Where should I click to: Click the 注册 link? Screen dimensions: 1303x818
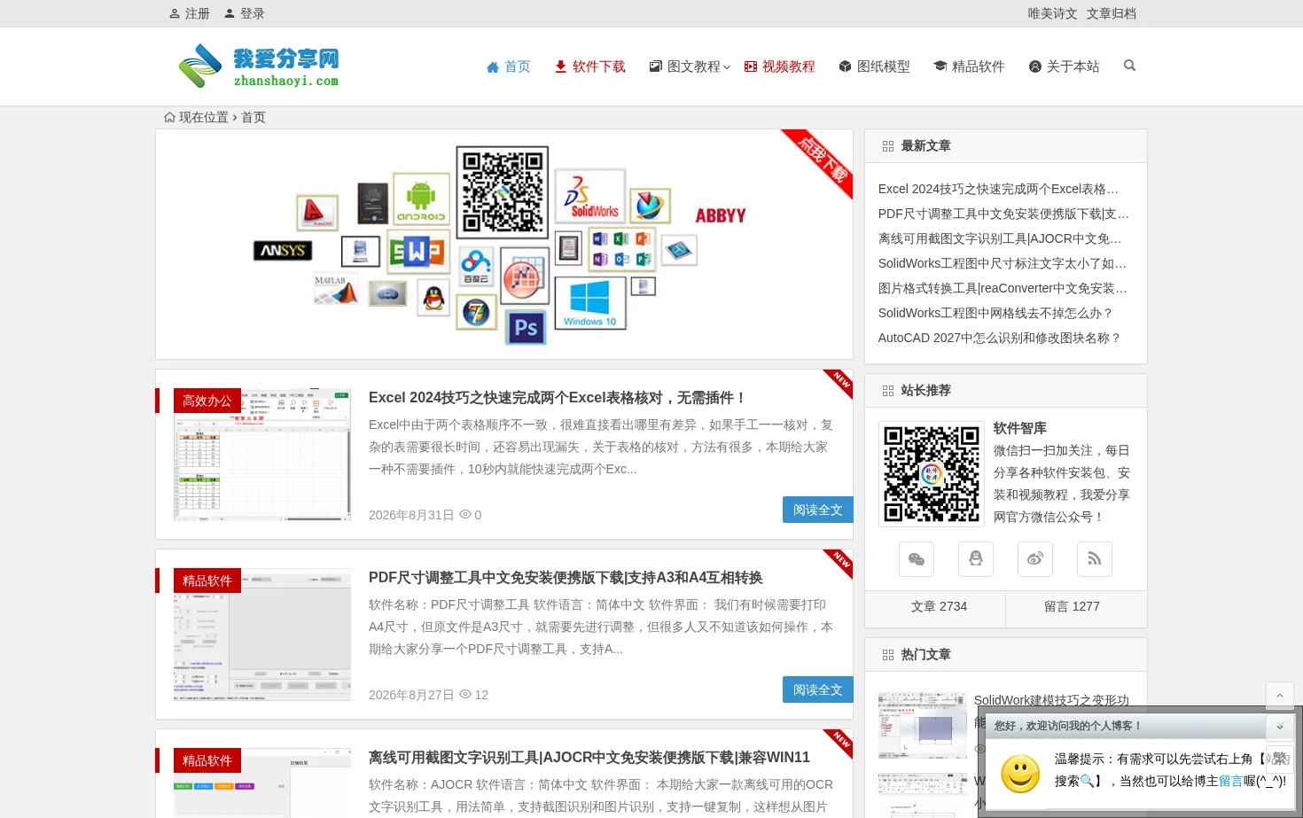coord(197,13)
